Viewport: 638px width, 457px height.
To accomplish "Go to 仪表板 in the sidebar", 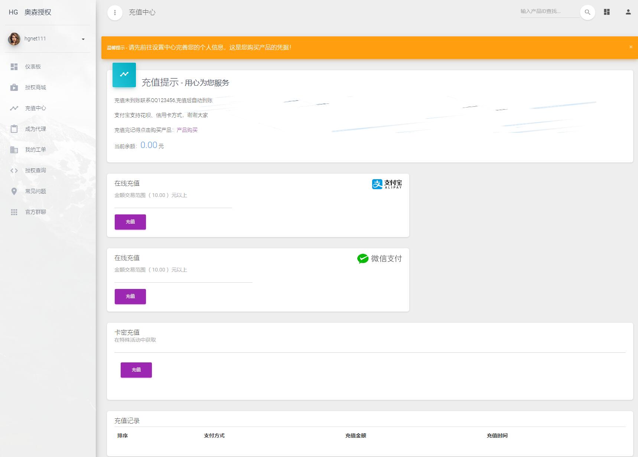I will tap(33, 67).
